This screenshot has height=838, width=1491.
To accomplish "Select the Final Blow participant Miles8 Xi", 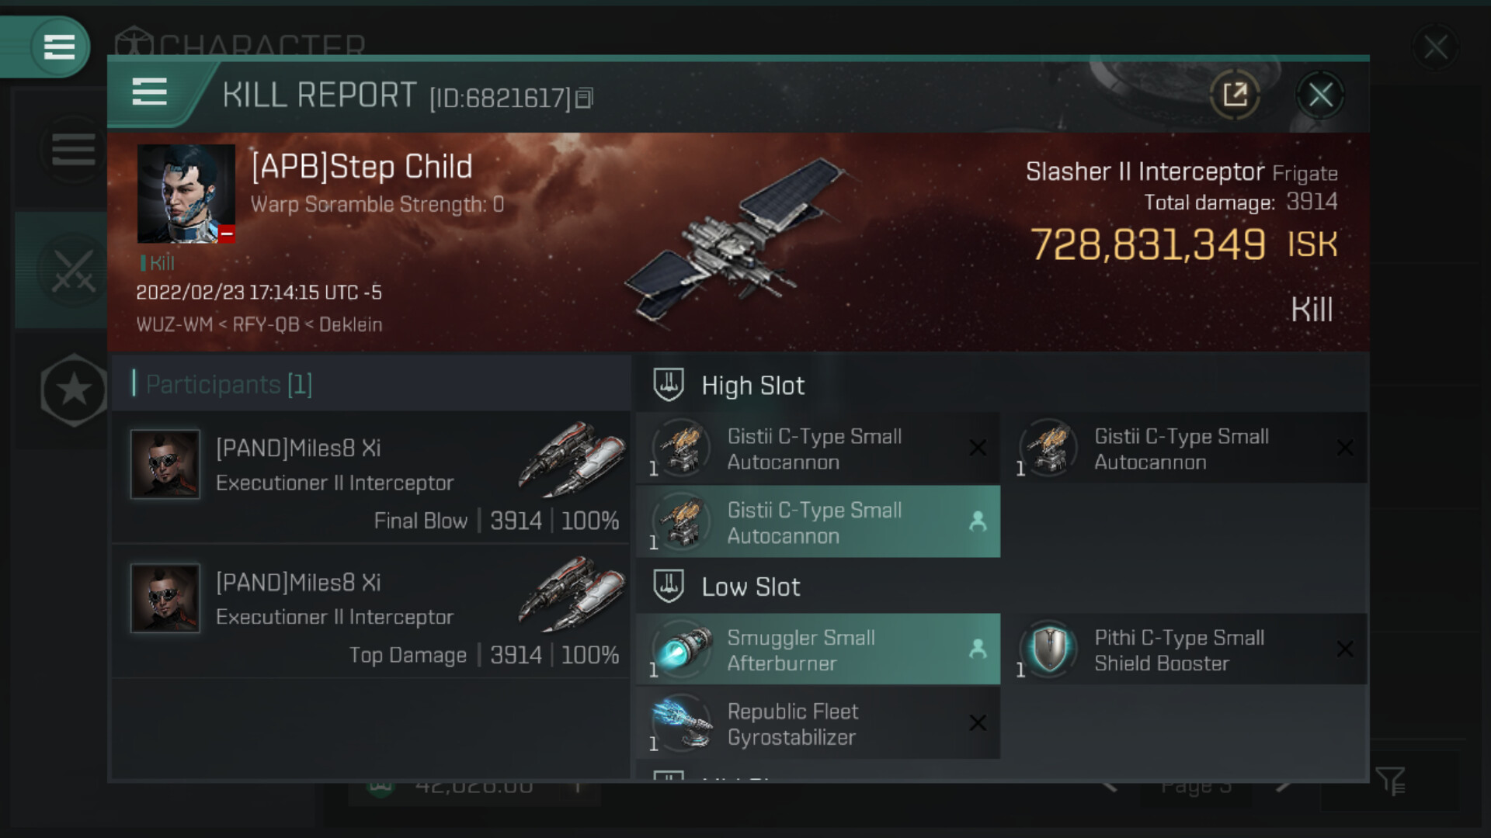I will (370, 476).
